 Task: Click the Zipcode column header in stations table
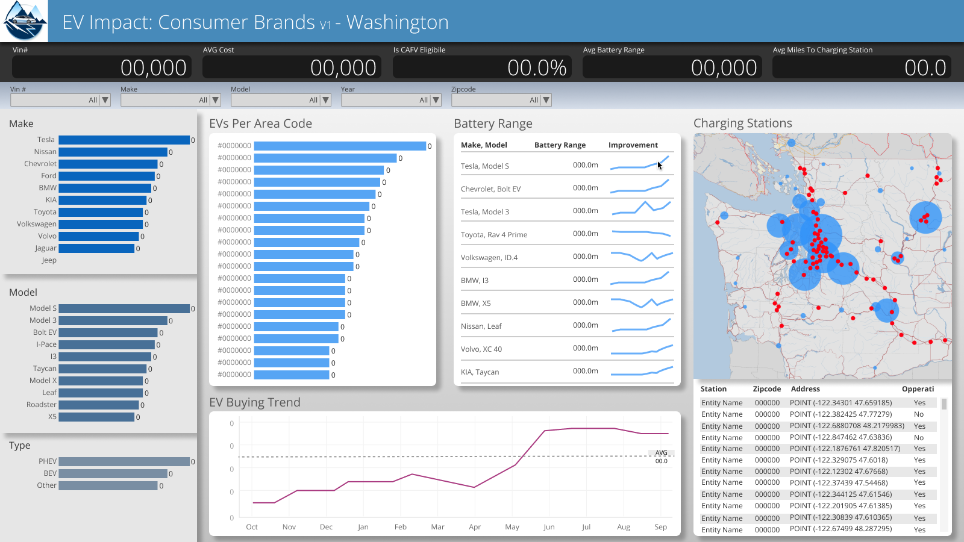pyautogui.click(x=766, y=389)
